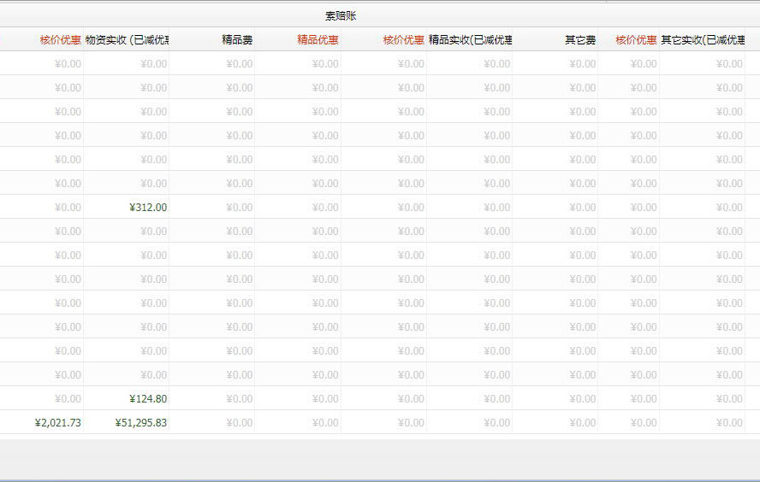The width and height of the screenshot is (760, 482).
Task: Click the 精品费 column header
Action: click(237, 39)
